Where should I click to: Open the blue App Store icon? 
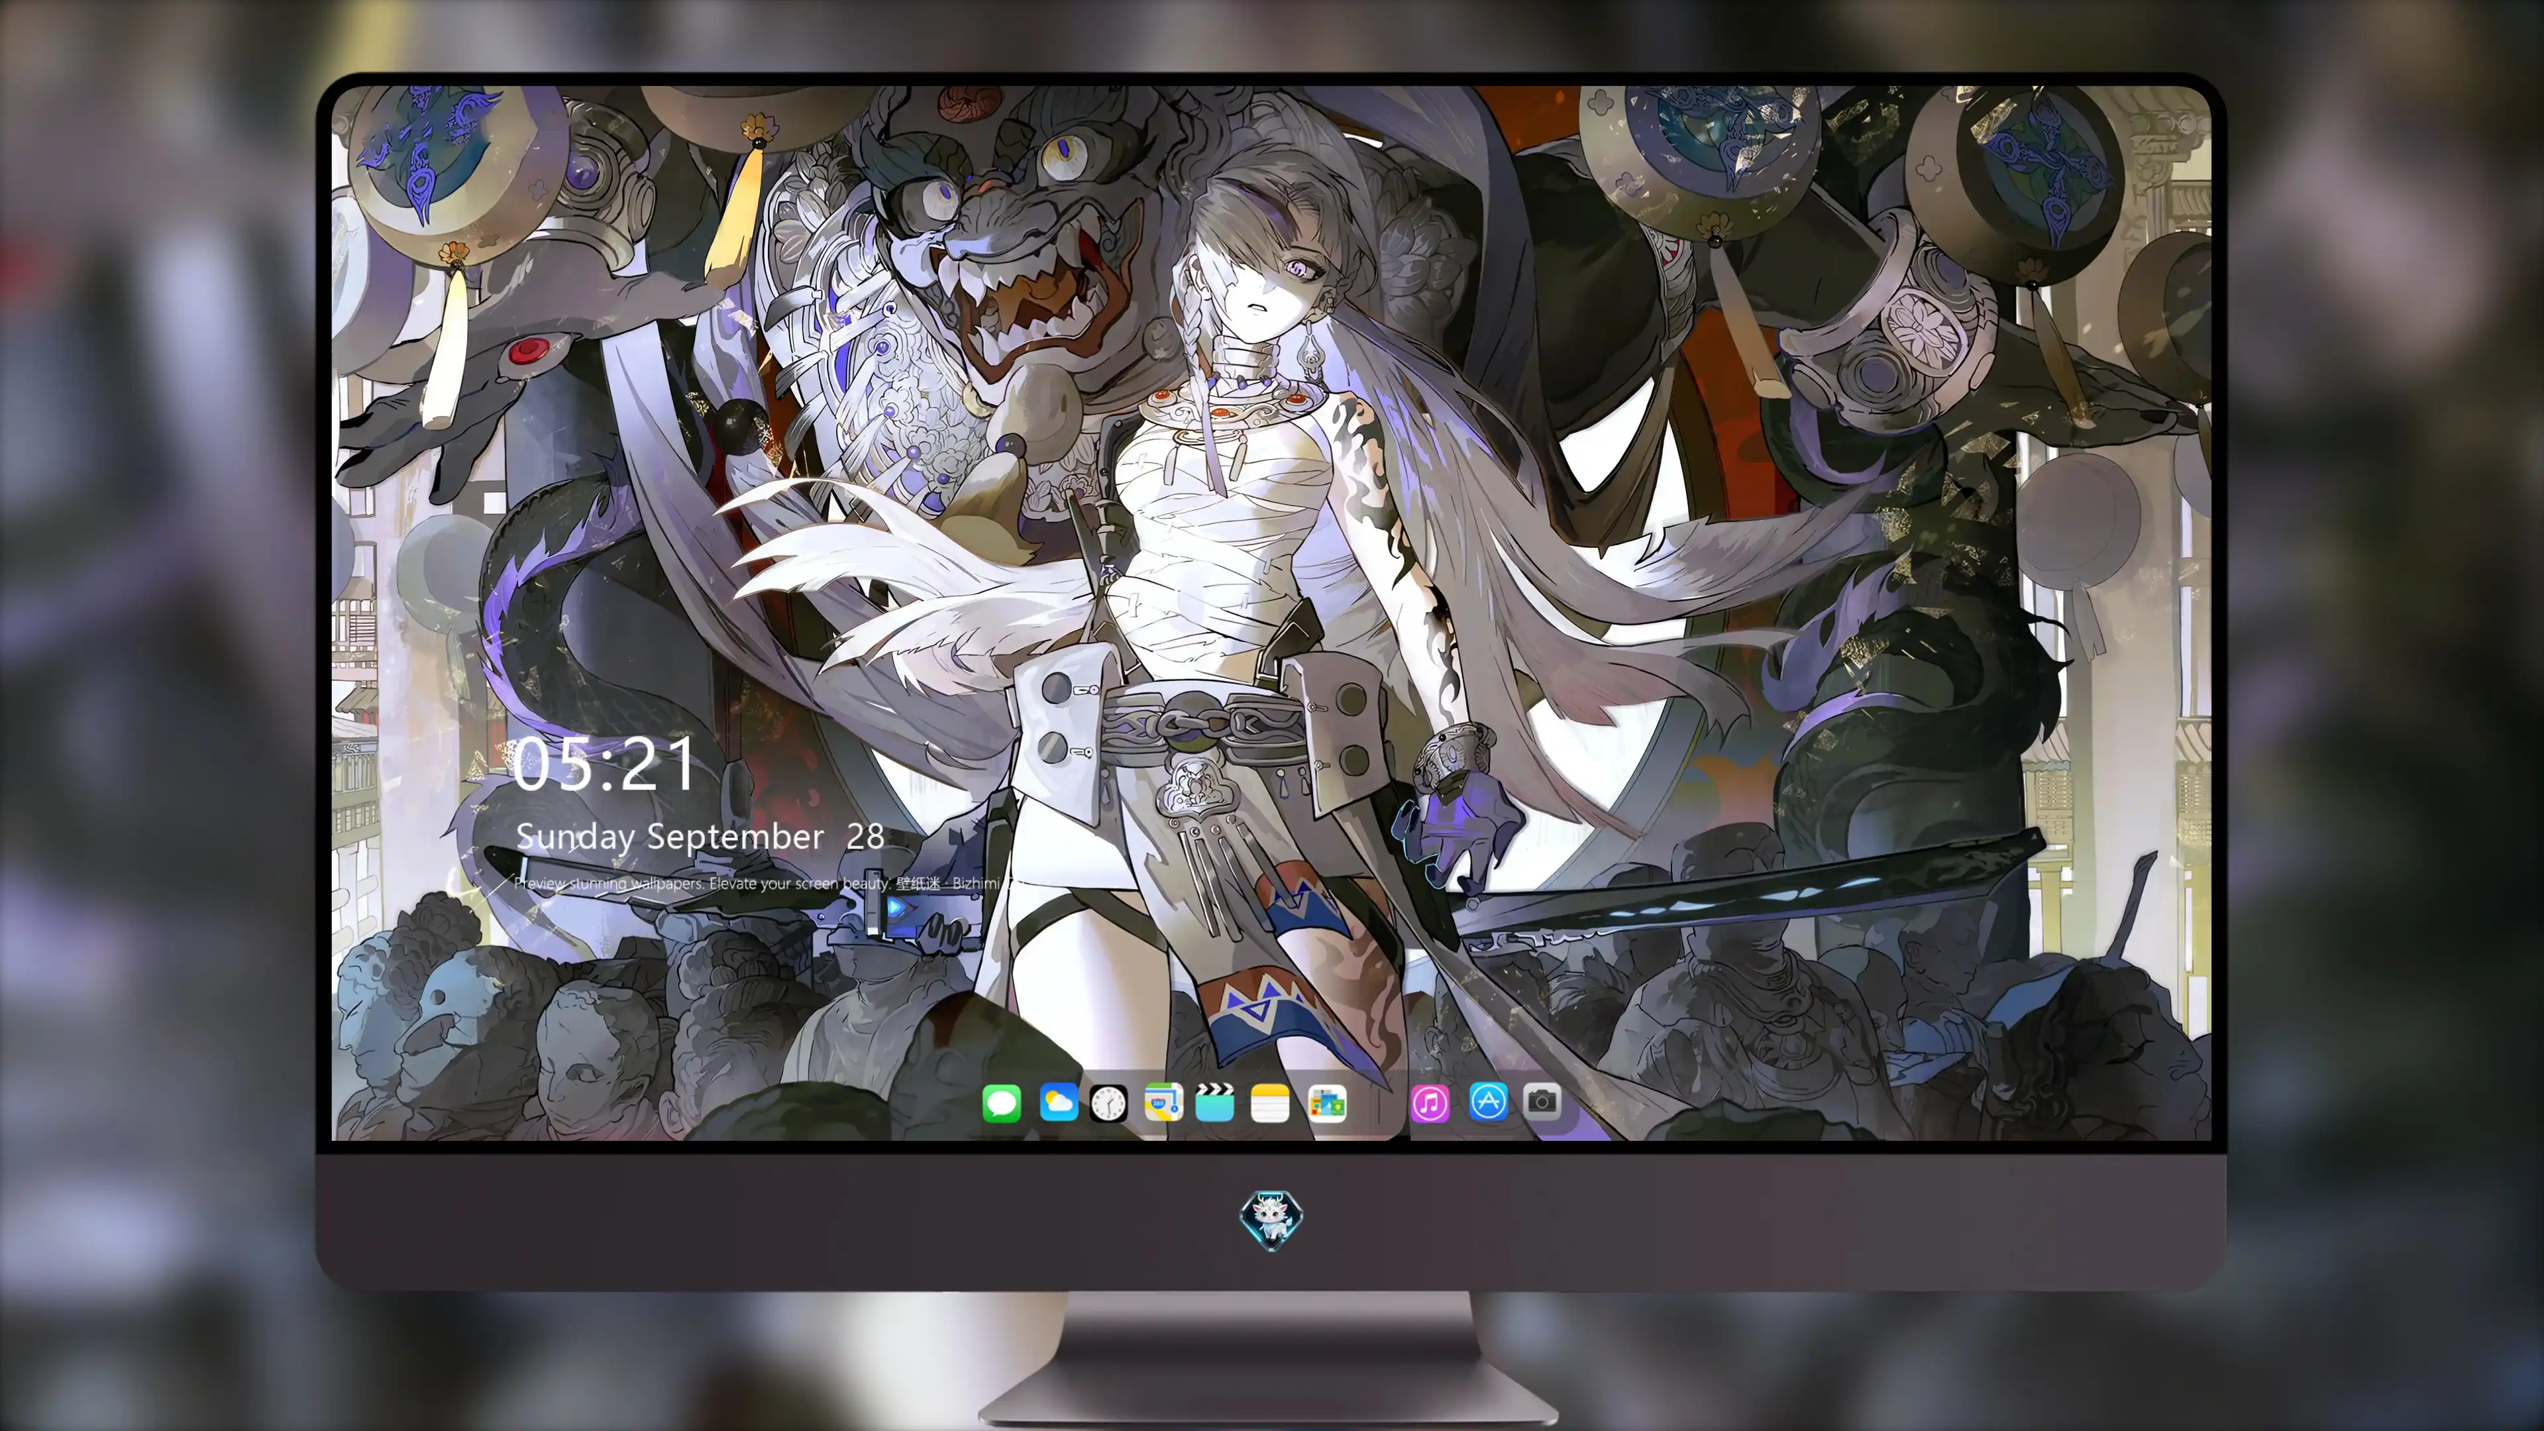coord(1488,1101)
